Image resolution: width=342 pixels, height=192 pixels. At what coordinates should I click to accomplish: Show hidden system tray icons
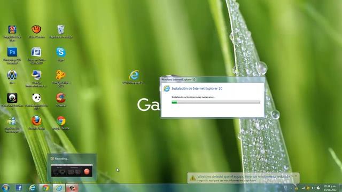(291, 188)
